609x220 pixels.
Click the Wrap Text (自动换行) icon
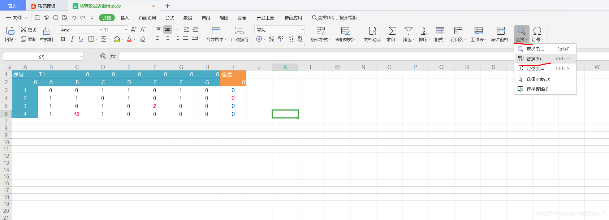tap(240, 30)
